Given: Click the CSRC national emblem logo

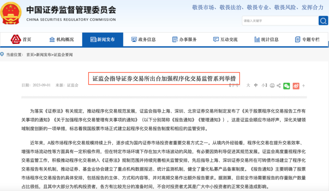Looking at the screenshot, I should click(11, 13).
